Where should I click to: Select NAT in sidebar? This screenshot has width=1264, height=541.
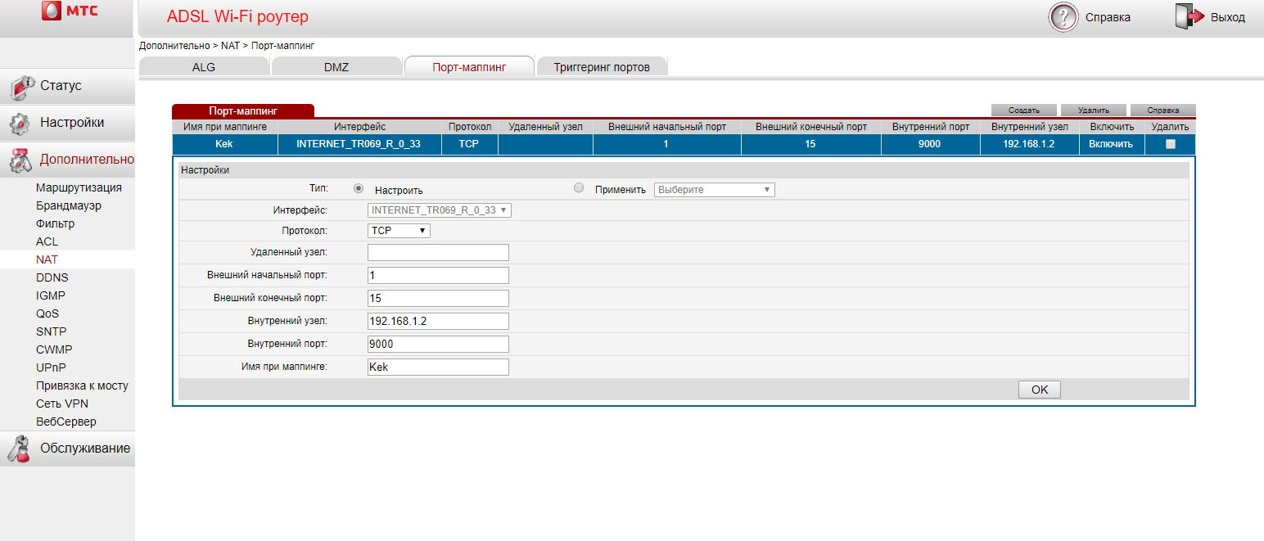(47, 259)
